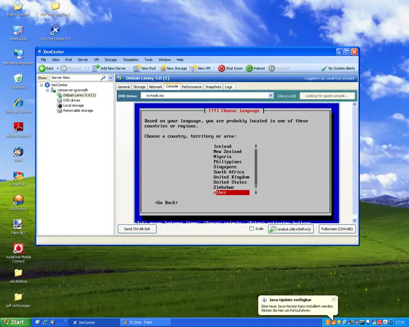Expand the Server View selector

110,78
